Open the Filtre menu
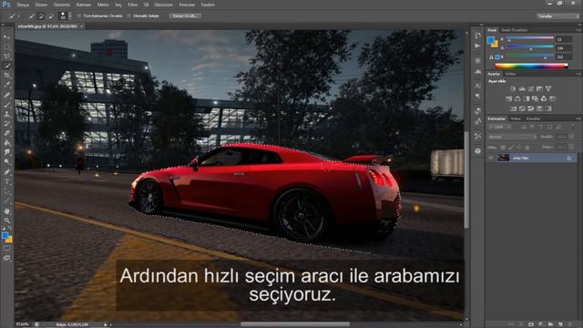The width and height of the screenshot is (583, 328). pyautogui.click(x=132, y=5)
